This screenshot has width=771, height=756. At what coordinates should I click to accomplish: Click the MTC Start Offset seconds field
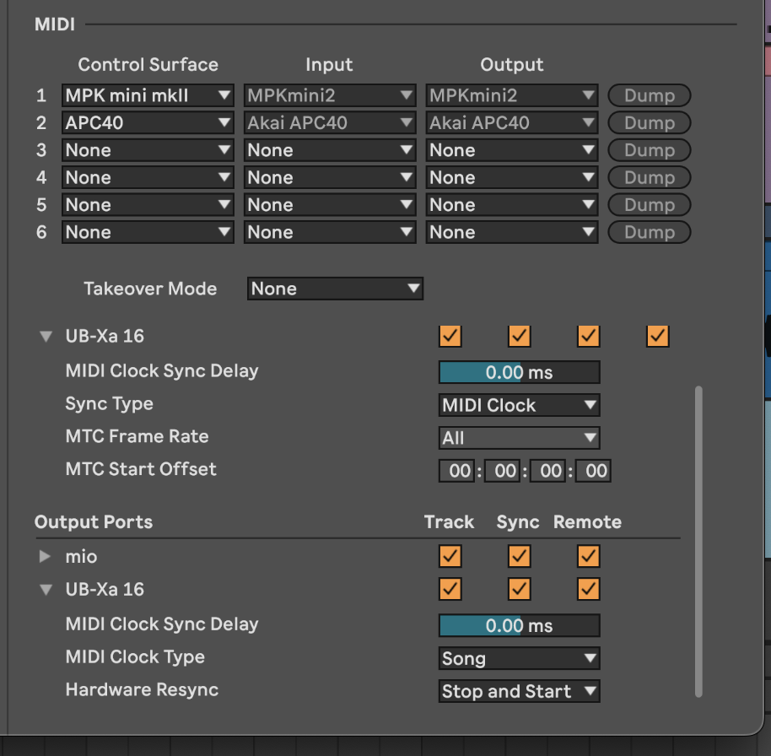[x=547, y=471]
